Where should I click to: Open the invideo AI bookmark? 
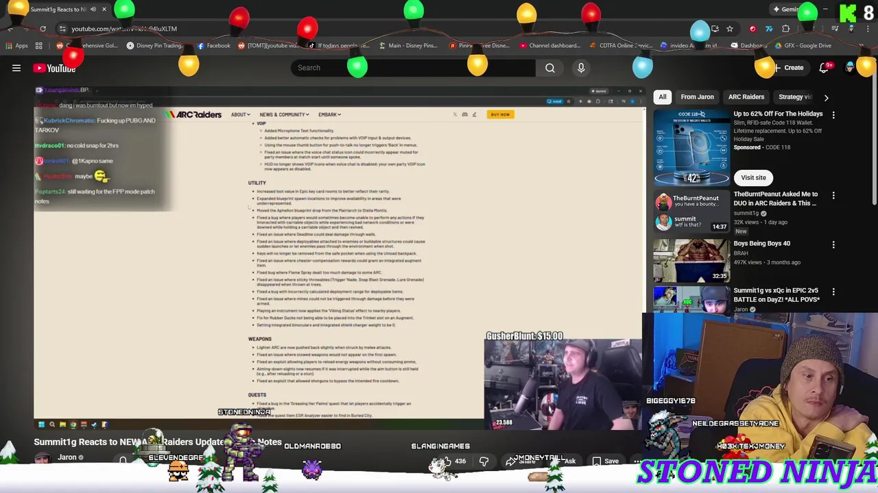click(x=689, y=46)
